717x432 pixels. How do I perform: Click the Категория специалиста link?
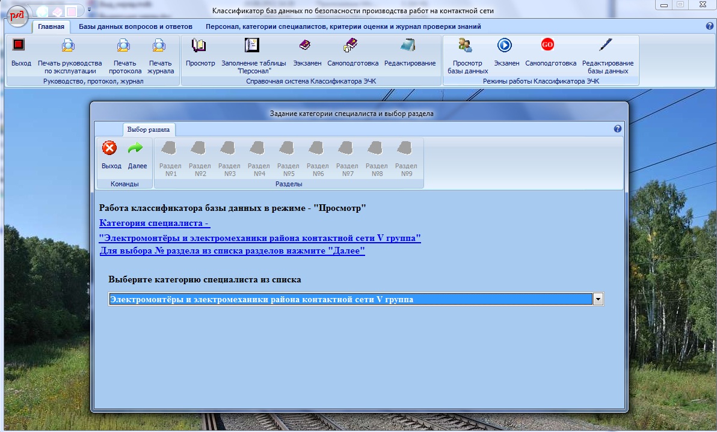pos(154,224)
